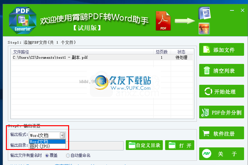This screenshot has height=165, width=248.
Task: Select file row test1 - 副本.pdf
Action: click(x=102, y=57)
